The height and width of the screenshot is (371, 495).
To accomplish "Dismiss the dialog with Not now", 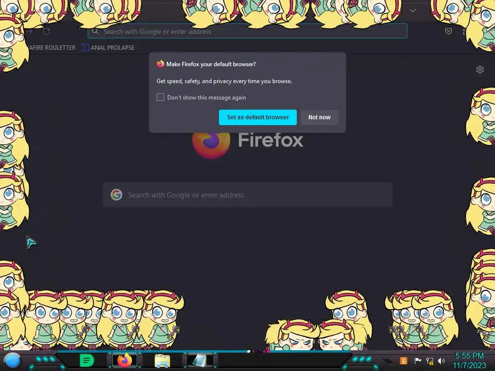I will click(319, 117).
